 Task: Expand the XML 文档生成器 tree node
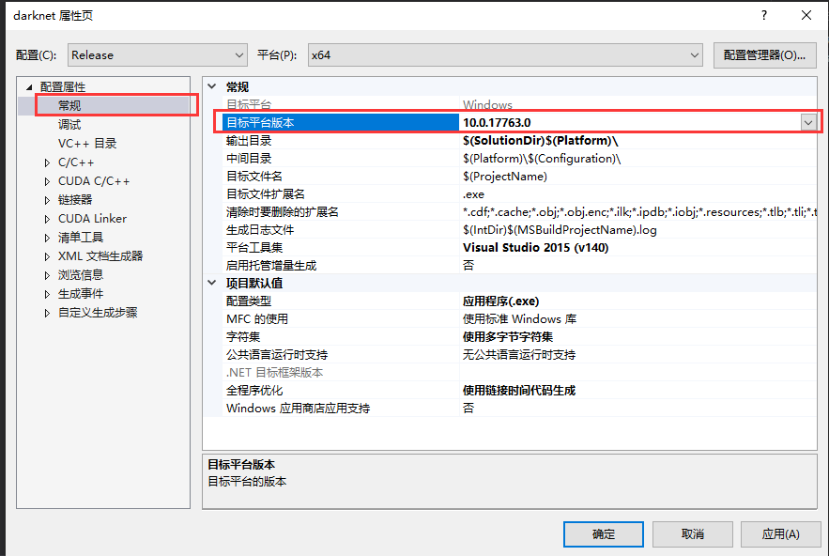(47, 256)
